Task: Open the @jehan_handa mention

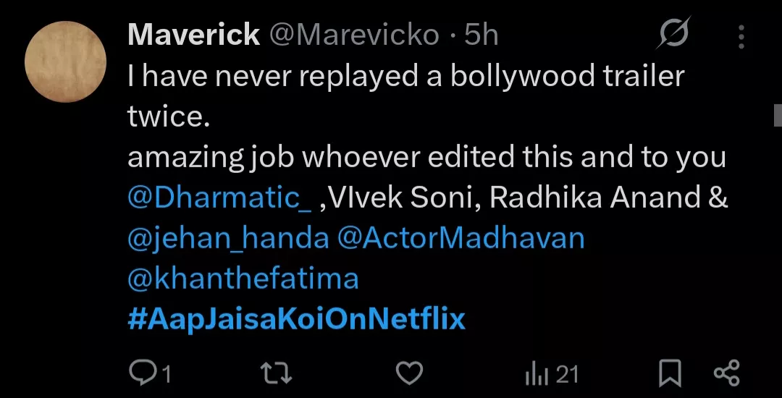Action: tap(227, 239)
